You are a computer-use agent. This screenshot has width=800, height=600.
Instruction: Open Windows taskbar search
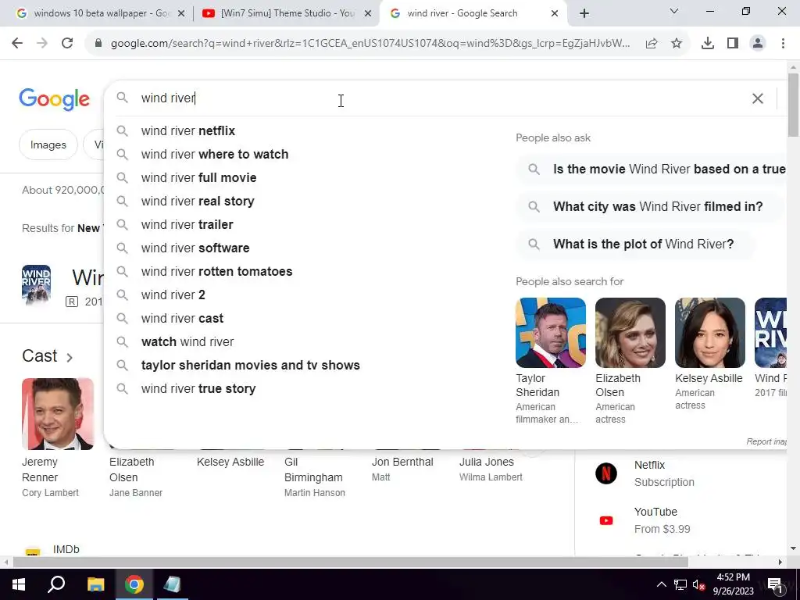56,584
